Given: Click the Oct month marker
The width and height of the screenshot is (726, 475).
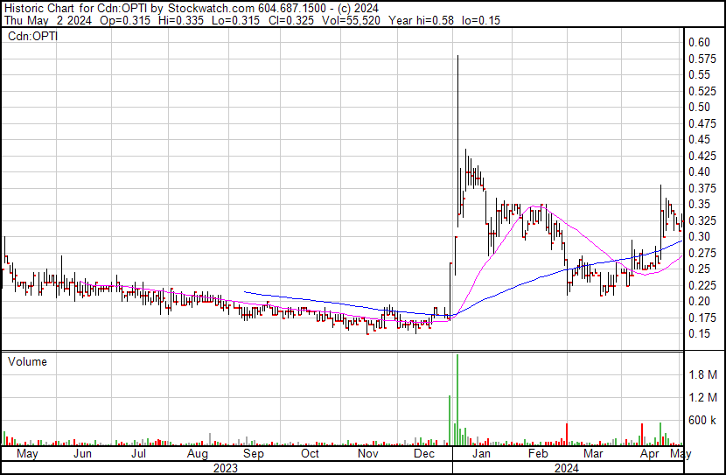Looking at the screenshot, I should click(311, 454).
